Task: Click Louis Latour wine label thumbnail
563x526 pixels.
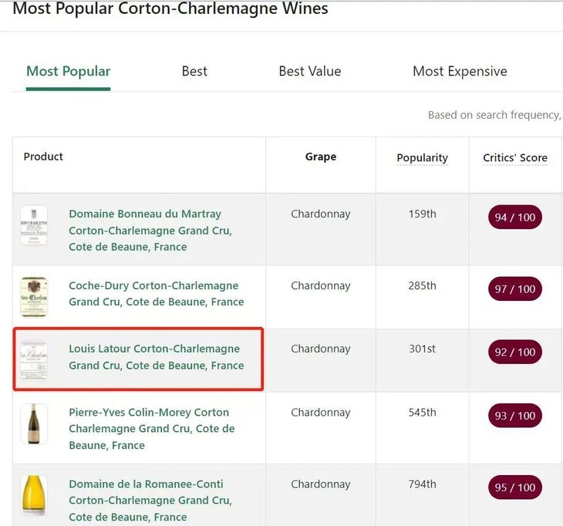Action: pyautogui.click(x=34, y=359)
